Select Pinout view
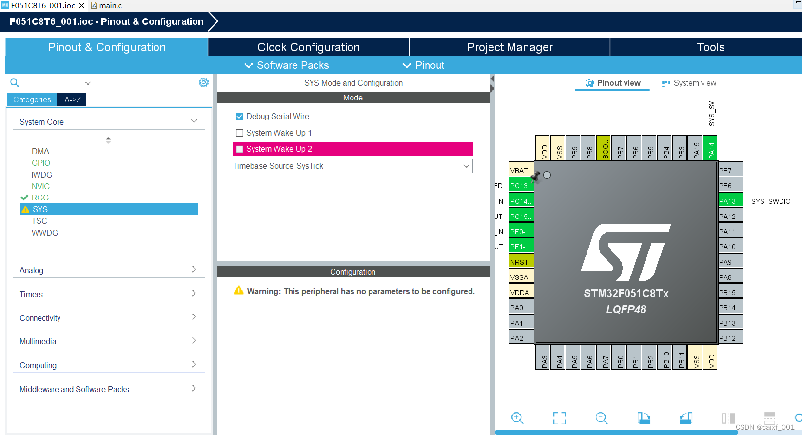802x435 pixels. [613, 83]
